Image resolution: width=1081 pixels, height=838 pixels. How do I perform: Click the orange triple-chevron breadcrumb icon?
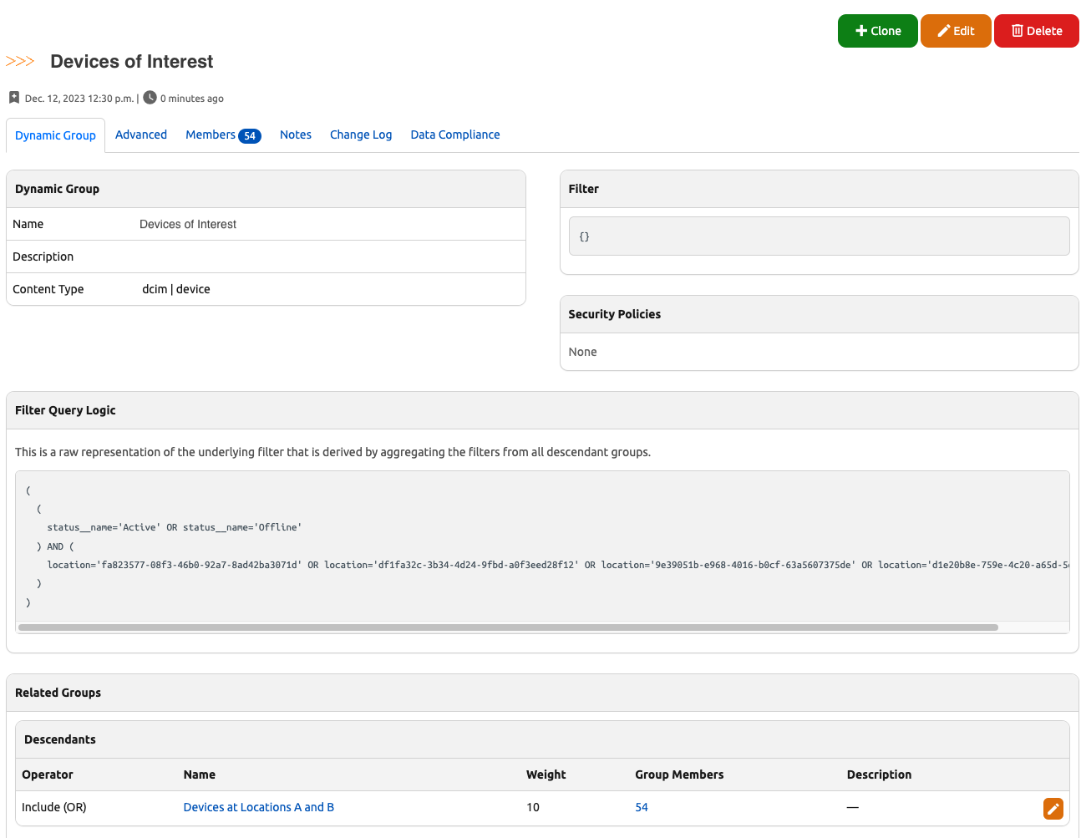[x=20, y=62]
